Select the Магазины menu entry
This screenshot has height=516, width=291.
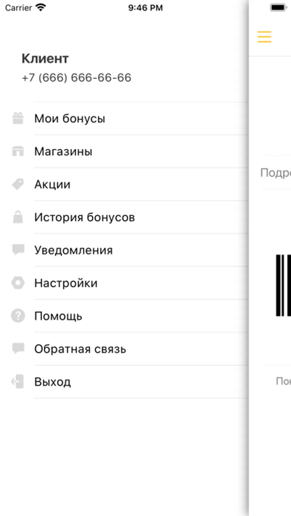pyautogui.click(x=63, y=151)
